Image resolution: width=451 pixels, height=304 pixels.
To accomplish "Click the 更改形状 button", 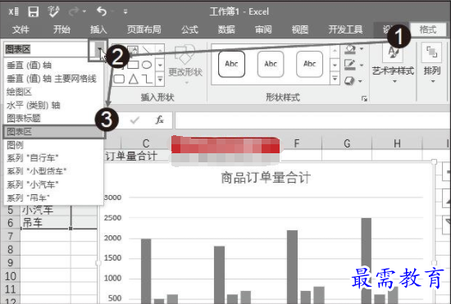I will pos(185,65).
